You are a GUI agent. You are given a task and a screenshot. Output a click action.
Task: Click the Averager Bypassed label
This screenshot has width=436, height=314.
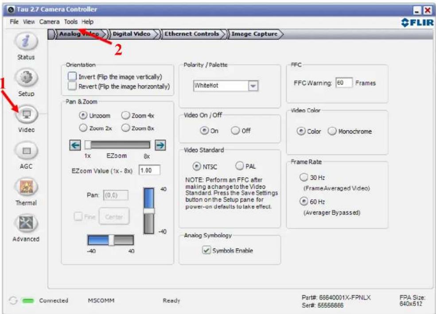(x=332, y=213)
